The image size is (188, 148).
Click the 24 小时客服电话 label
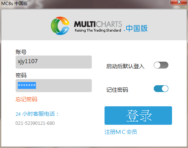point(37,114)
